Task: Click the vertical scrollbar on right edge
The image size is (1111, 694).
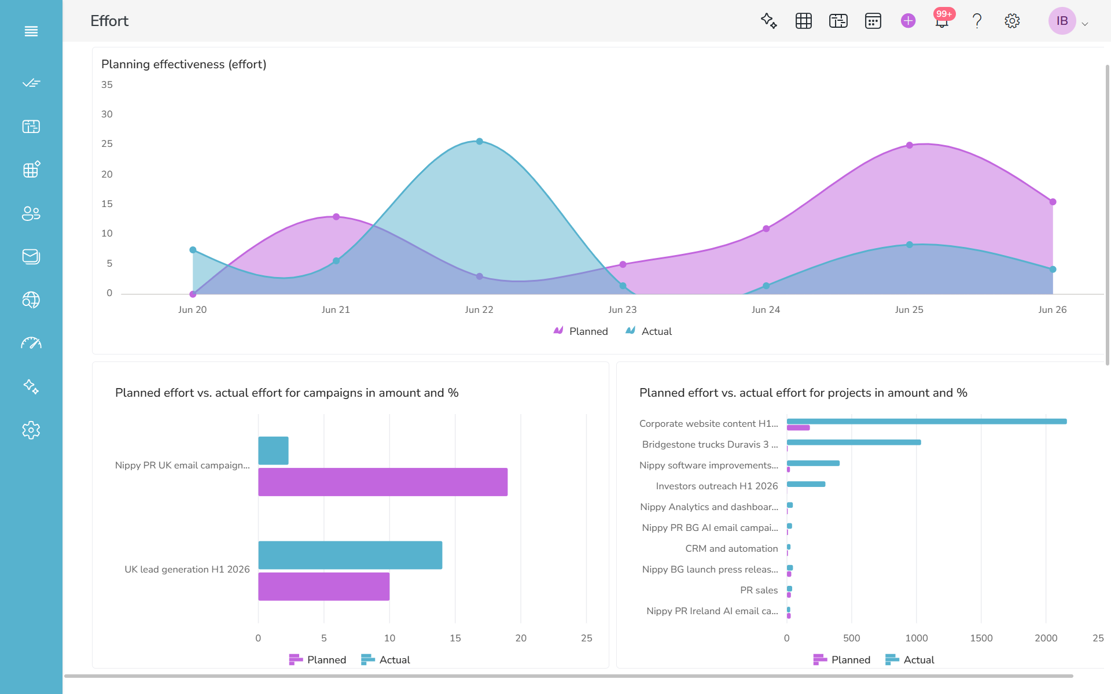Action: (1108, 215)
